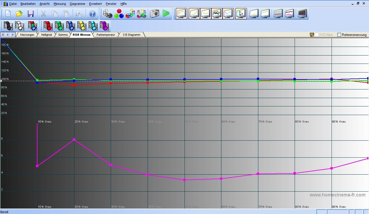
Task: Create a new document with blank page icon
Action: tap(8, 14)
